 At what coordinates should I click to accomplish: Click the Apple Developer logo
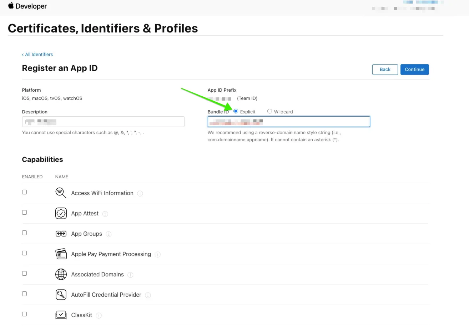tap(27, 6)
